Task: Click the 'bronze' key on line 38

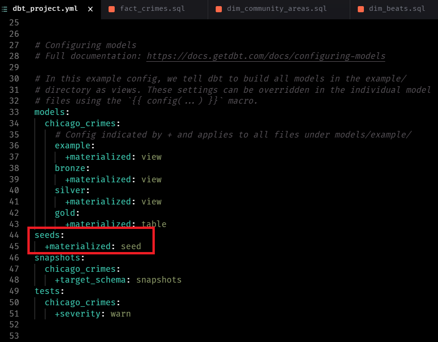Action: click(70, 168)
